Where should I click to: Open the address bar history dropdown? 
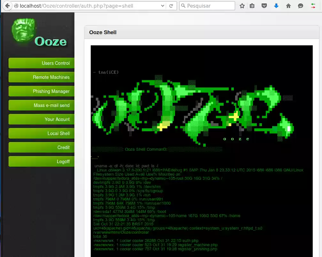[162, 5]
